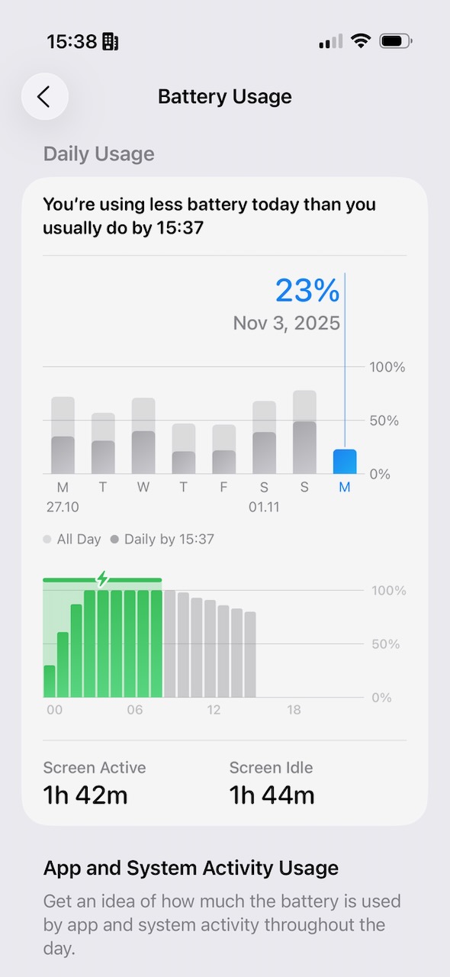Select the Battery Usage title
Image resolution: width=450 pixels, height=977 pixels.
pyautogui.click(x=225, y=96)
